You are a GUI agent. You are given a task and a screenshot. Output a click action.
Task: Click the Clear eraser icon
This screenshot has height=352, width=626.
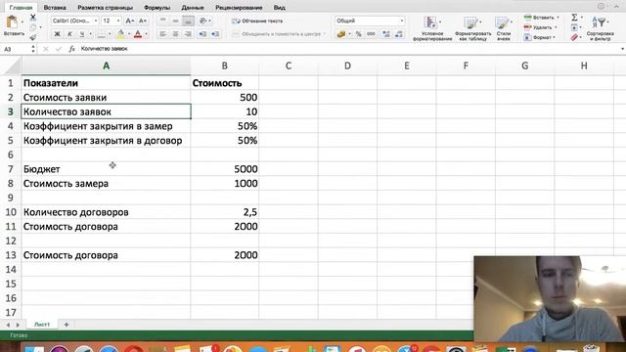574,37
